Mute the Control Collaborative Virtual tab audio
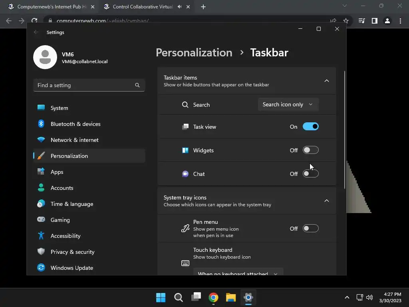Image resolution: width=409 pixels, height=307 pixels. (179, 7)
